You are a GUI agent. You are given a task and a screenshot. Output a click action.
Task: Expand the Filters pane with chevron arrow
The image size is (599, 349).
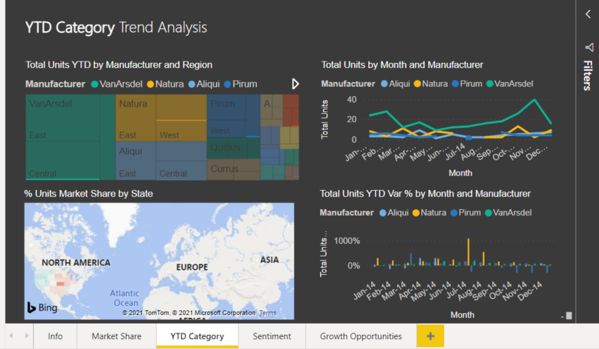click(x=588, y=14)
